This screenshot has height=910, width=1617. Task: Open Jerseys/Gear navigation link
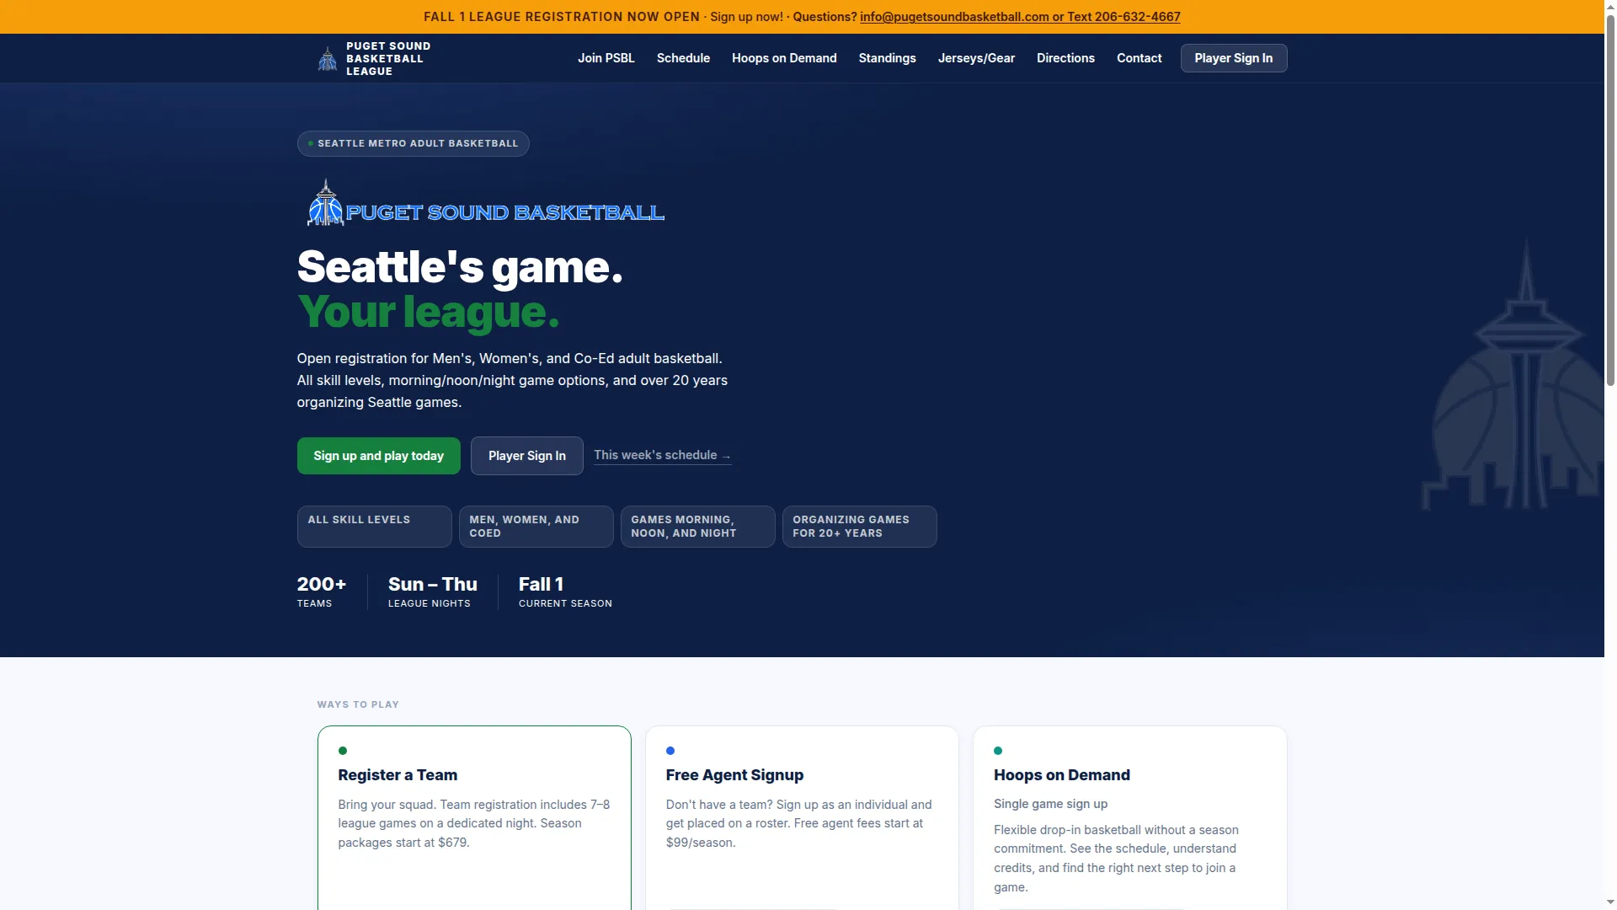[976, 58]
